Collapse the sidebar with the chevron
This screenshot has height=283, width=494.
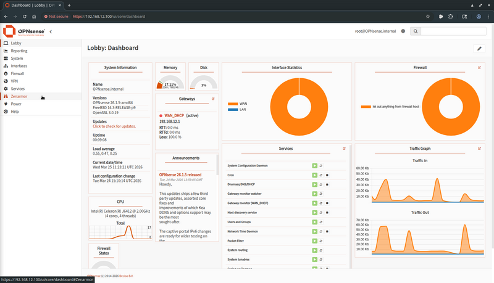pos(51,31)
